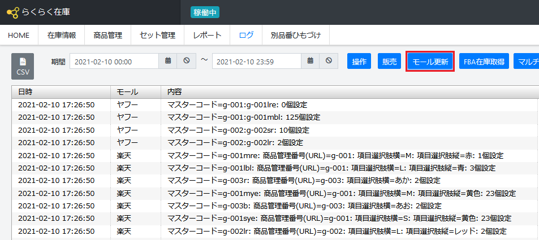Click the start date field 2021-02-10 00:00
Viewport: 539px width, 240px height.
114,61
